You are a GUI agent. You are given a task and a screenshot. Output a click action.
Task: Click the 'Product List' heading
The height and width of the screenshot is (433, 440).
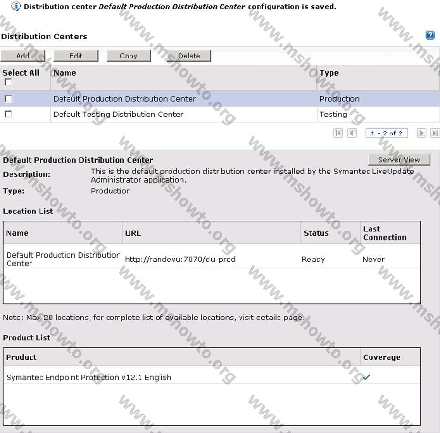pos(27,337)
